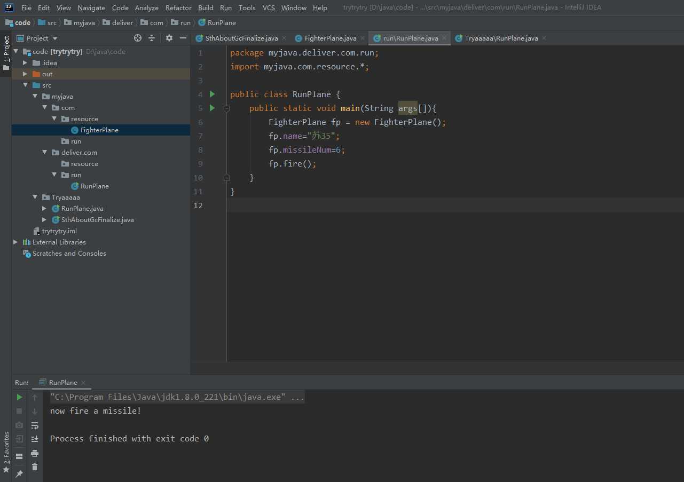Image resolution: width=684 pixels, height=482 pixels.
Task: Expand the SthAboutGcFinalize.java tree node
Action: click(44, 220)
